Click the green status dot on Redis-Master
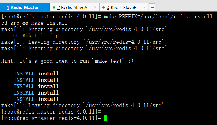The image size is (217, 125). pyautogui.click(x=4, y=7)
